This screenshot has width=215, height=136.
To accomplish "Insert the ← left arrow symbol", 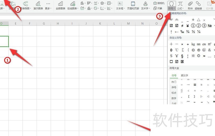I will (177, 32).
